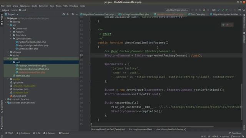Open the IDE settings window icon
This screenshot has width=246, height=138.
pyautogui.click(x=239, y=10)
